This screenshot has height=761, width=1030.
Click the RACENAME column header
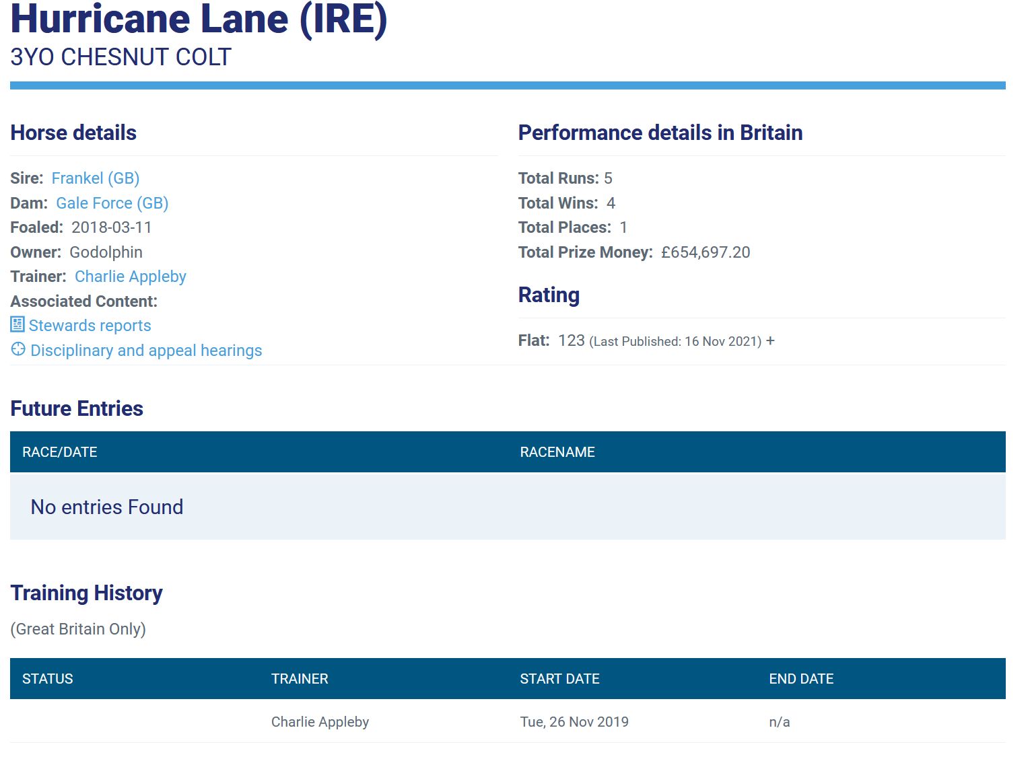click(557, 452)
